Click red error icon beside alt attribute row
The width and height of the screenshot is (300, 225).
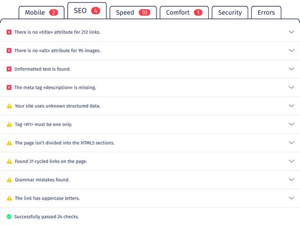pos(9,51)
